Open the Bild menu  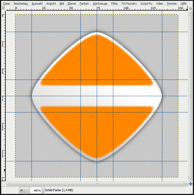pyautogui.click(x=62, y=4)
